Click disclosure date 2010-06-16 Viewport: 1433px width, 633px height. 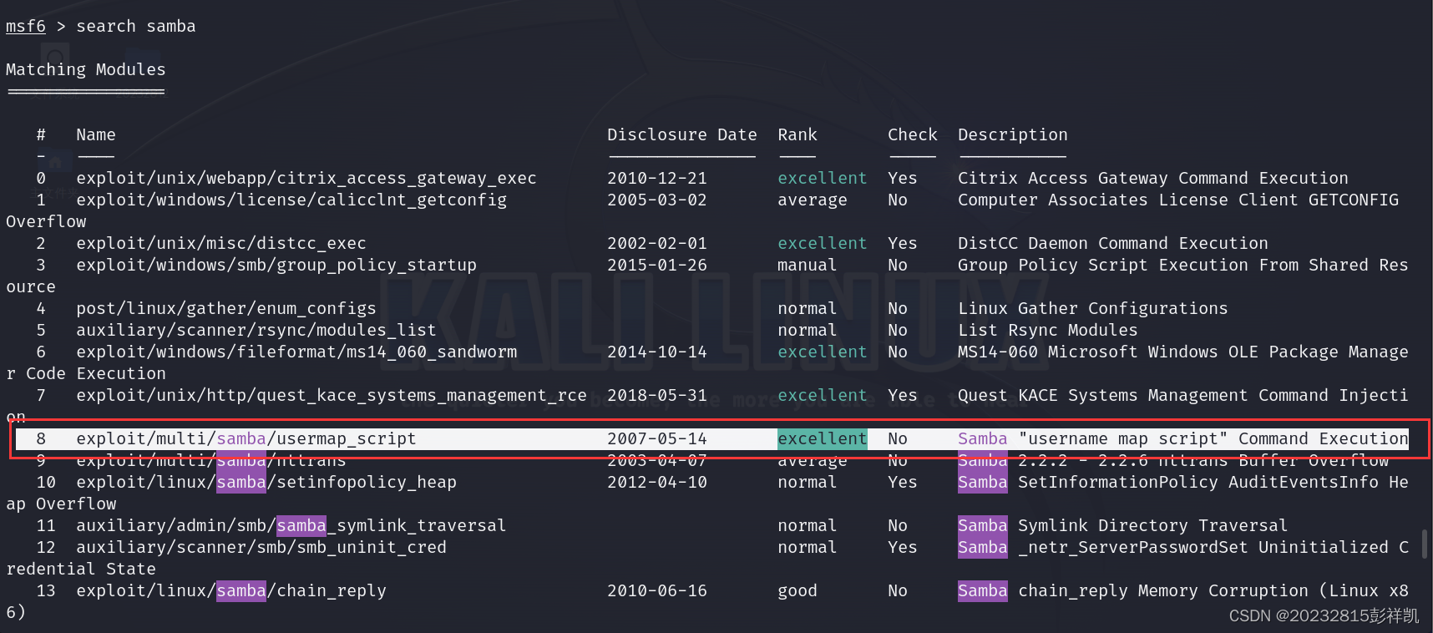(x=657, y=590)
